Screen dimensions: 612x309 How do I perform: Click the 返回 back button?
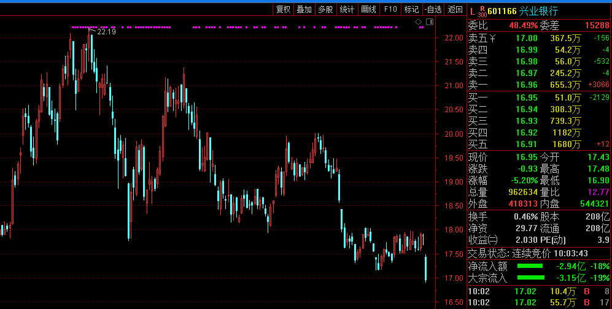coord(455,9)
